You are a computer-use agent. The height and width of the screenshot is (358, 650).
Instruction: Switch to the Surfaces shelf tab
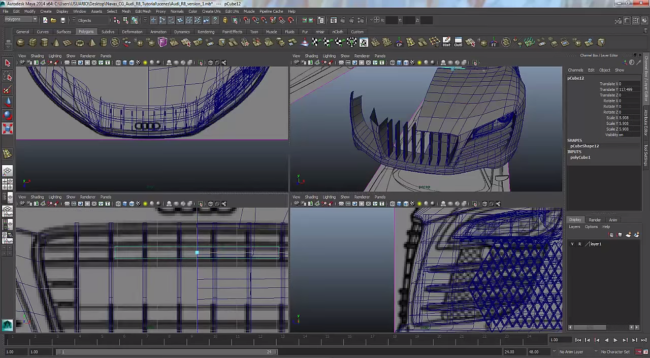[x=63, y=32]
